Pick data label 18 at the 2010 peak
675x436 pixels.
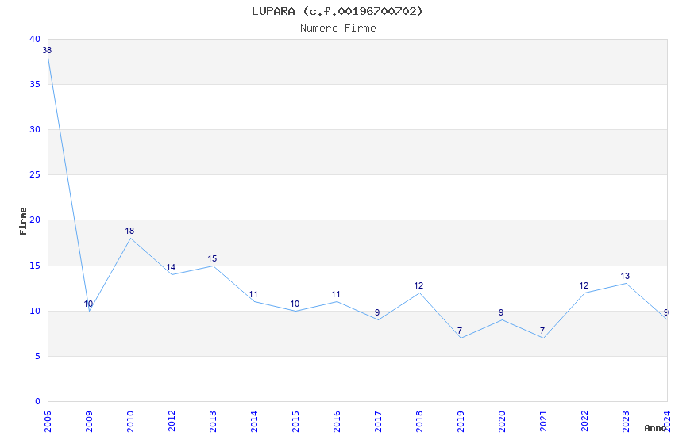tap(129, 231)
